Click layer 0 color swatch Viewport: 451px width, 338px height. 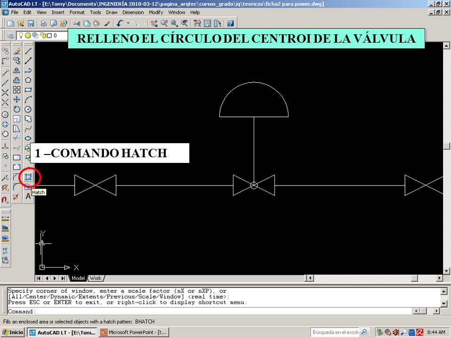[49, 36]
